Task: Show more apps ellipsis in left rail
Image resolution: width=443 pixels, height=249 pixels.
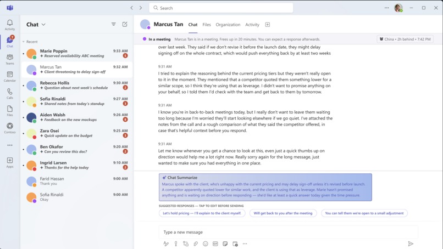Action: [x=9, y=145]
